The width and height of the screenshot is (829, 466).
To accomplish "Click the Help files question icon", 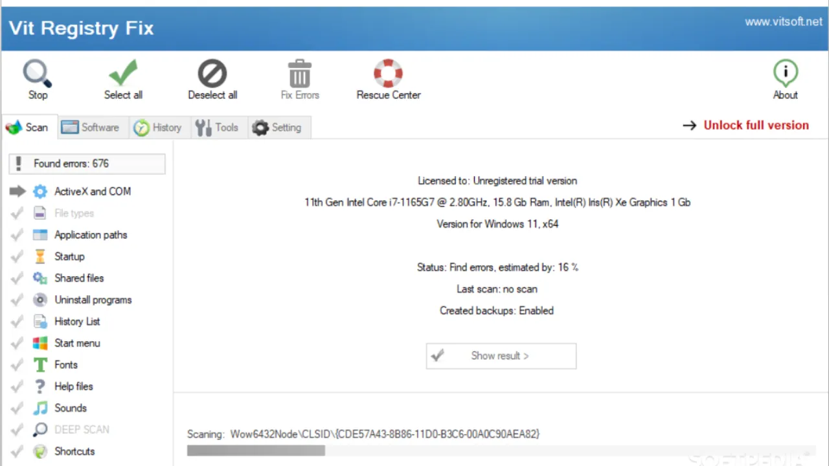I will pos(40,386).
